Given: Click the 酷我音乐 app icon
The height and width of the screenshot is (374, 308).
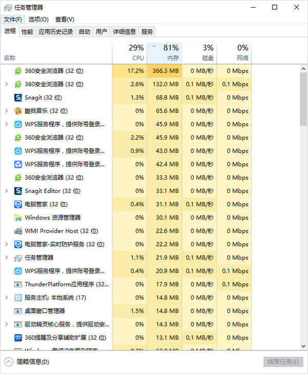Looking at the screenshot, I should pos(18,111).
